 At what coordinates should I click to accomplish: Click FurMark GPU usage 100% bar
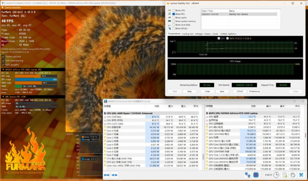click(x=36, y=80)
